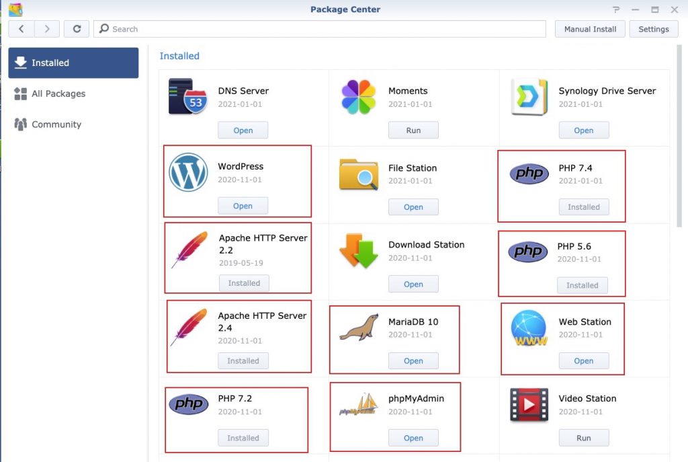Open MariaDB 10 with its Open button
Screen dimensions: 688x462
(413, 361)
